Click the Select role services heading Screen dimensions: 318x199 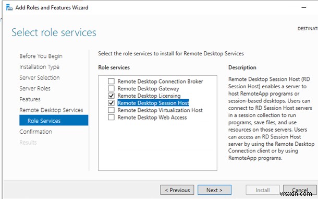[54, 32]
